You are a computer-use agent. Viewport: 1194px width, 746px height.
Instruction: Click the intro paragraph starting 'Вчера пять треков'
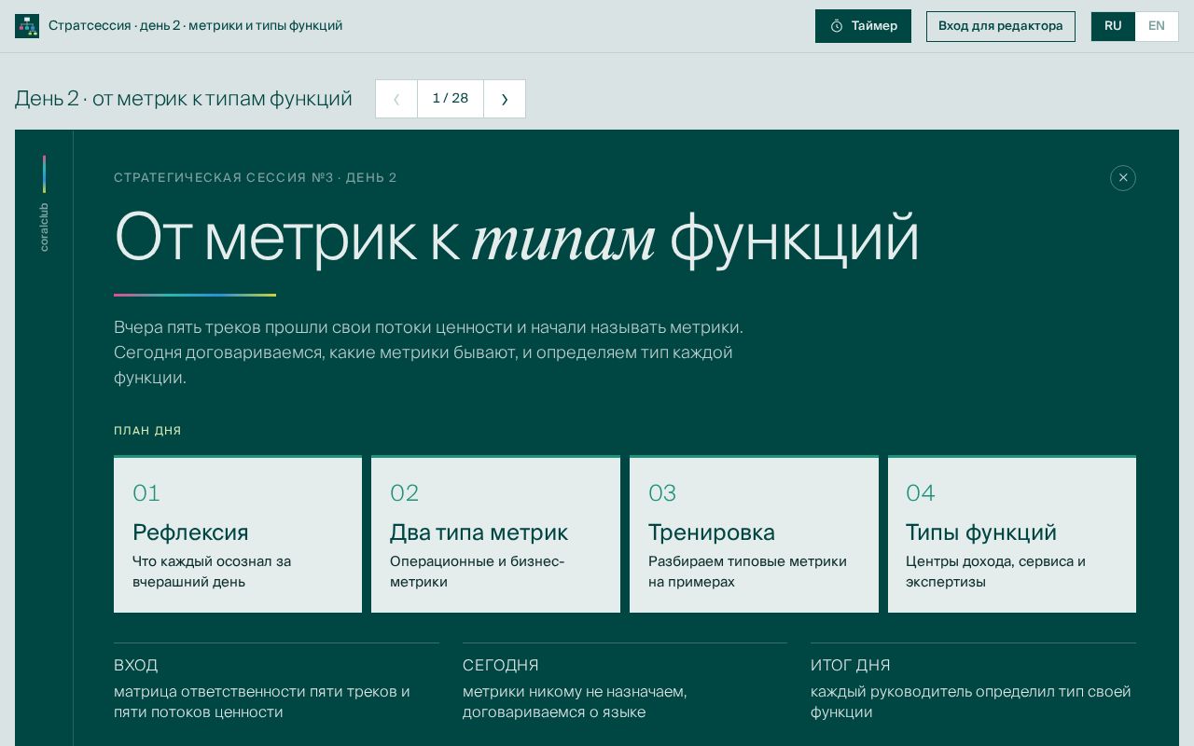(429, 352)
